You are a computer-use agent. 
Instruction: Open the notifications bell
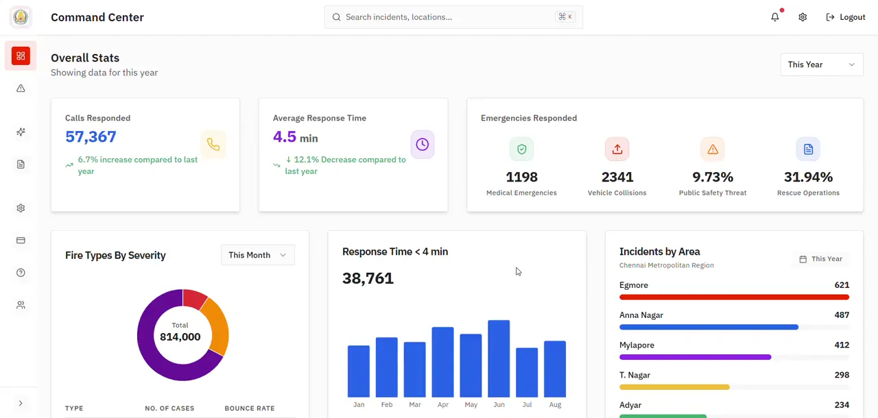tap(775, 17)
